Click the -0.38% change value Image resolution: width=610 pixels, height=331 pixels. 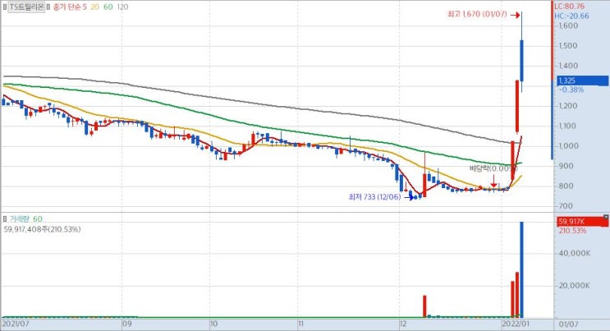(x=571, y=90)
